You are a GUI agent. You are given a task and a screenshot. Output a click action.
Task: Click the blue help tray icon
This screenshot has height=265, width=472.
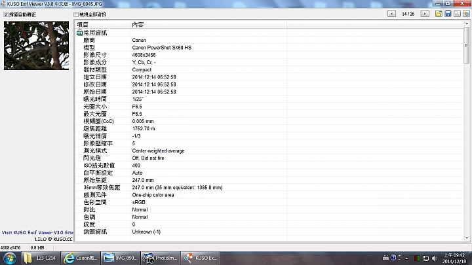coord(393,258)
